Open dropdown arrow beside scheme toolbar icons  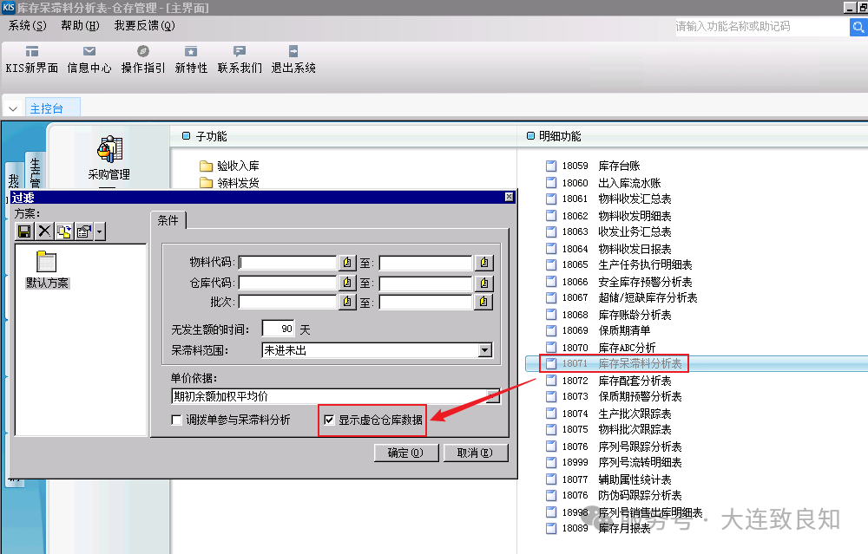click(100, 231)
